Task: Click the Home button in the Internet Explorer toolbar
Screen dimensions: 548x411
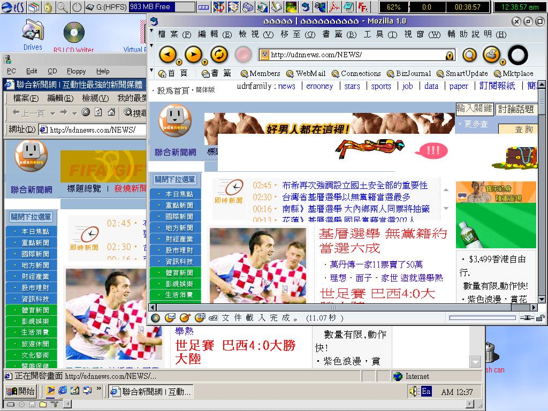Action: (x=111, y=112)
